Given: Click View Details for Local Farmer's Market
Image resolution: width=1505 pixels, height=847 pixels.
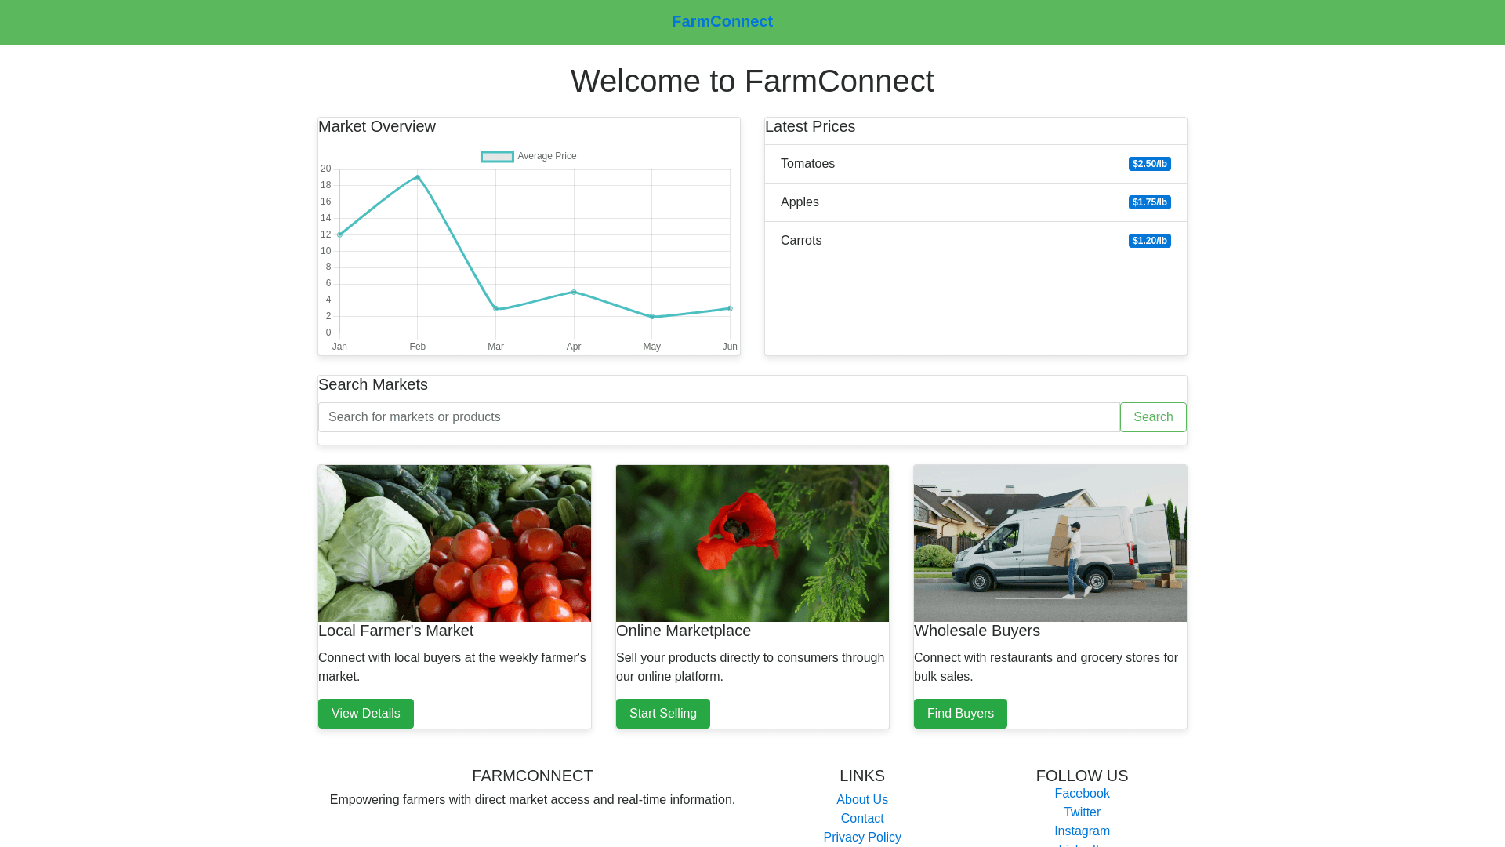Looking at the screenshot, I should [x=366, y=714].
